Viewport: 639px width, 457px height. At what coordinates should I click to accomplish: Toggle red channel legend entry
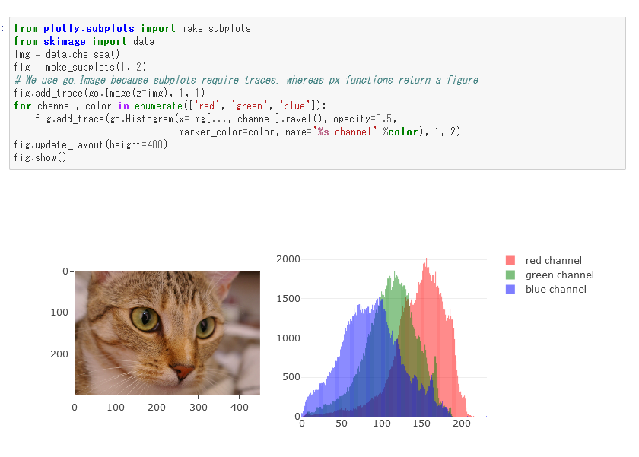click(544, 260)
